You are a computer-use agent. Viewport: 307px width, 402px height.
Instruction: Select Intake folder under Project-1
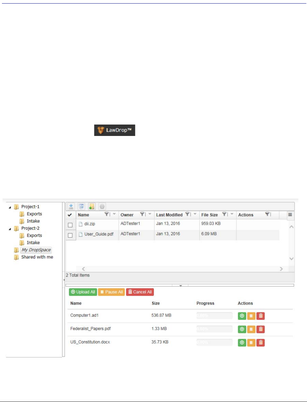(33, 221)
